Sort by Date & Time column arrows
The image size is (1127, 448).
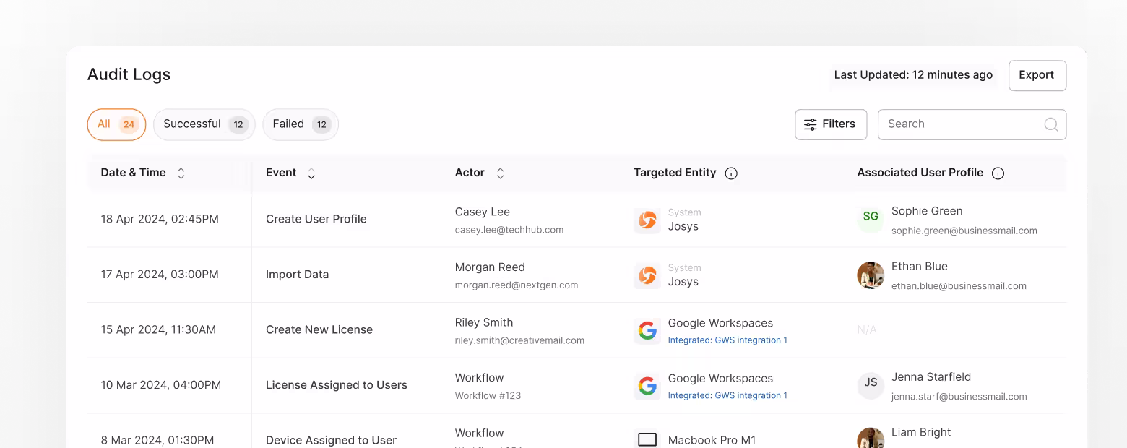[x=181, y=173]
